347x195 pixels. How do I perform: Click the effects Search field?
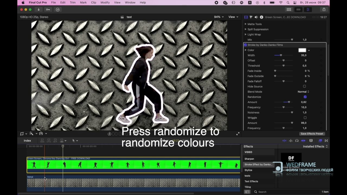pyautogui.click(x=286, y=192)
